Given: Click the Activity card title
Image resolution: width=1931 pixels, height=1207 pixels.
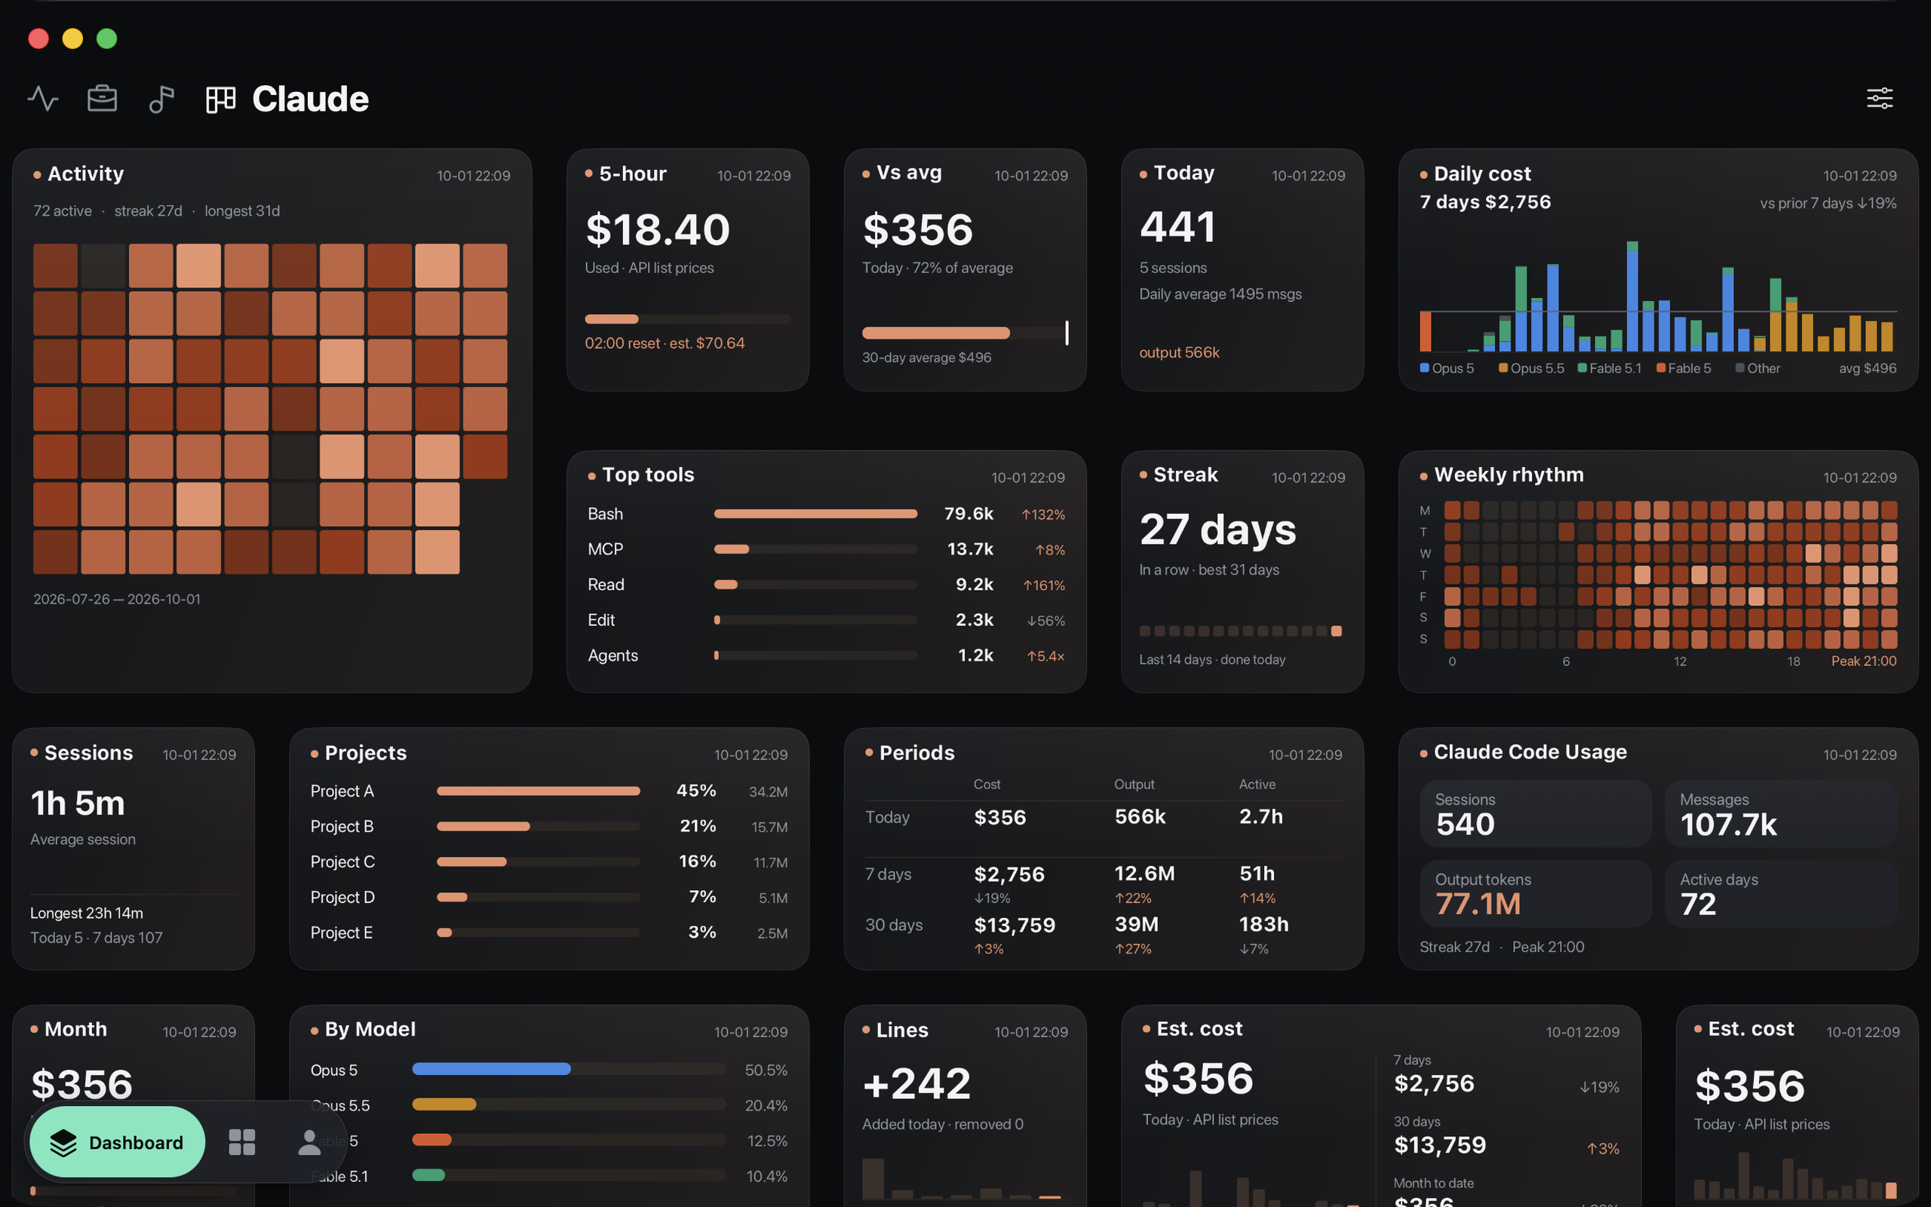Looking at the screenshot, I should (85, 174).
